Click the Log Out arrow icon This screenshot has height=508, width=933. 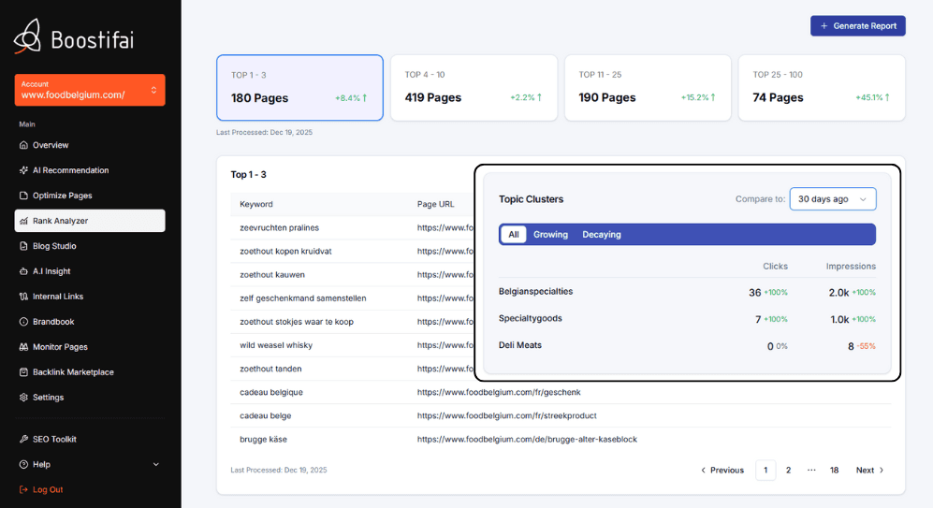point(23,489)
